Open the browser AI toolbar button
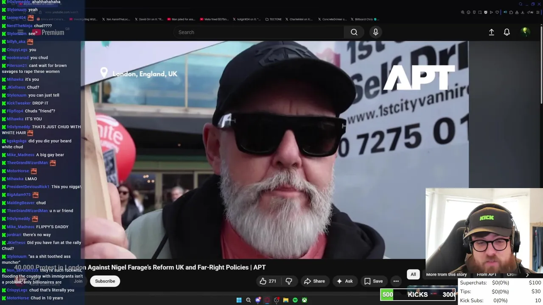 click(530, 12)
